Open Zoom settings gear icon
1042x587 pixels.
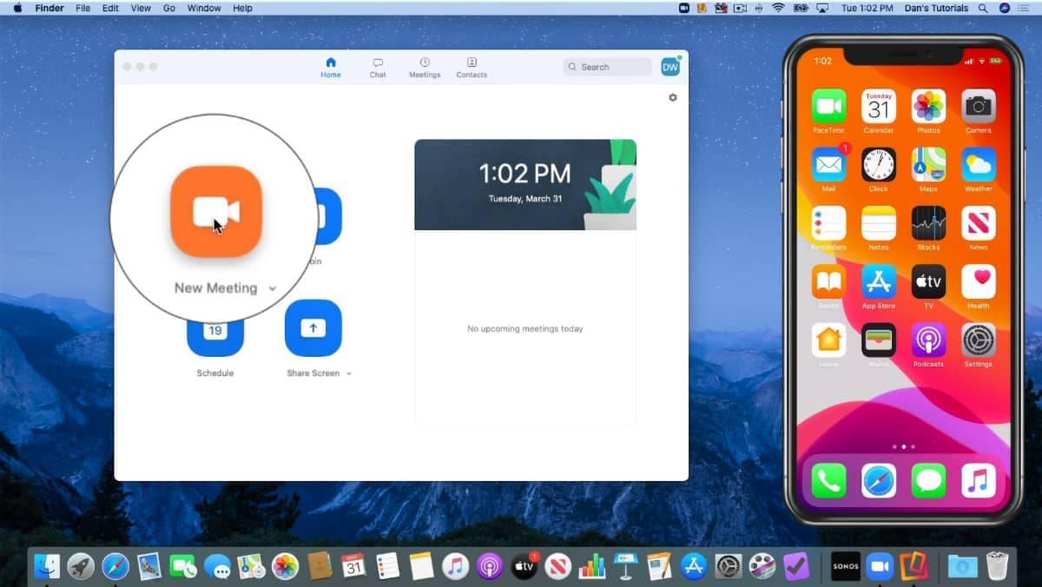(x=672, y=98)
